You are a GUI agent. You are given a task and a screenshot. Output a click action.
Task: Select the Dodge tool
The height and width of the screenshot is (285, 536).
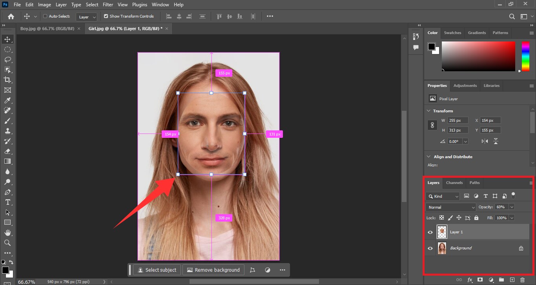click(7, 182)
